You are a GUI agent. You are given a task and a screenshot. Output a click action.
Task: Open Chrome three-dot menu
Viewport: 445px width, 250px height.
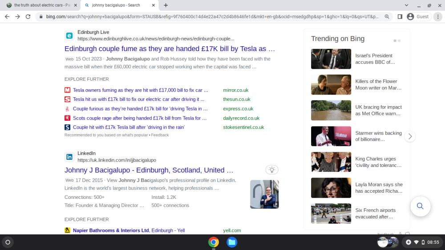coord(438,17)
